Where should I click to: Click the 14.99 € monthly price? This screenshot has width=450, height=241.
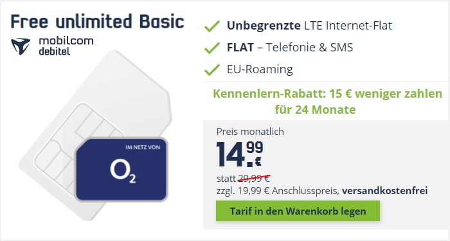coord(240,154)
